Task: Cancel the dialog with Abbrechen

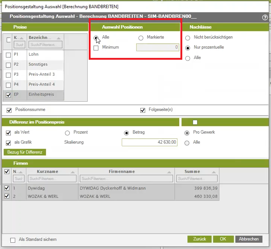Action: 249,239
